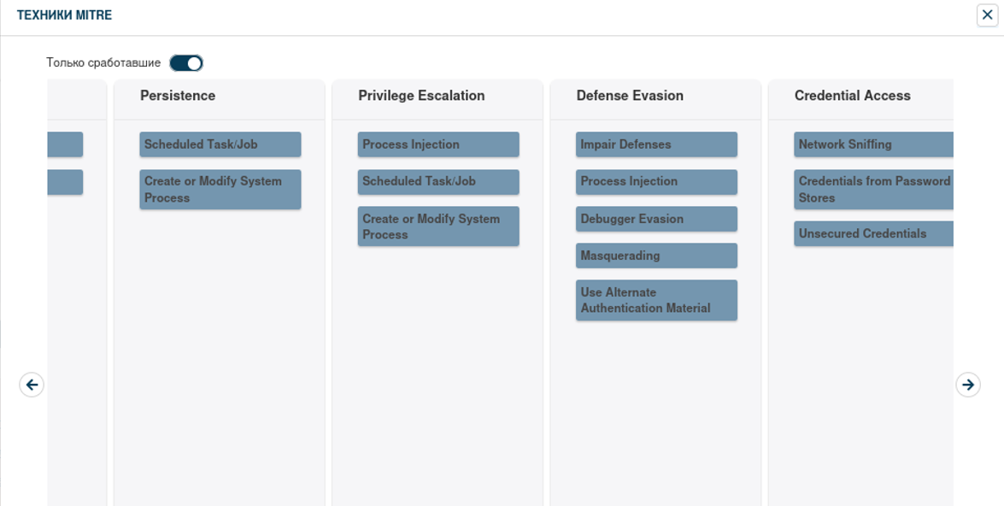
Task: Click the Credential Access column header
Action: click(852, 96)
